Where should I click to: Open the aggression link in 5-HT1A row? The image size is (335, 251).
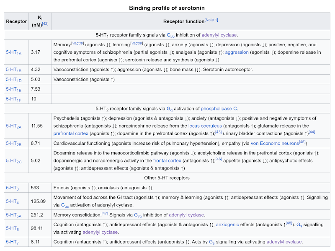(x=237, y=52)
